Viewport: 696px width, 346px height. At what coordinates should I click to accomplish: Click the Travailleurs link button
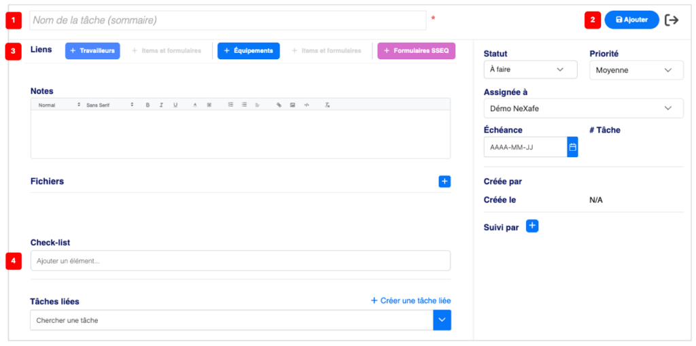point(92,51)
